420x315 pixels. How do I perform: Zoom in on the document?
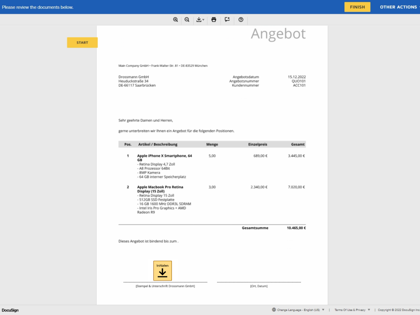[x=176, y=20]
